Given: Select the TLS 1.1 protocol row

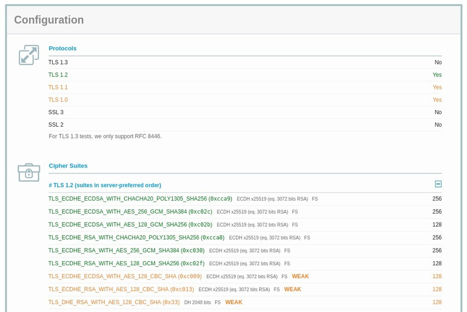Looking at the screenshot, I should click(245, 87).
